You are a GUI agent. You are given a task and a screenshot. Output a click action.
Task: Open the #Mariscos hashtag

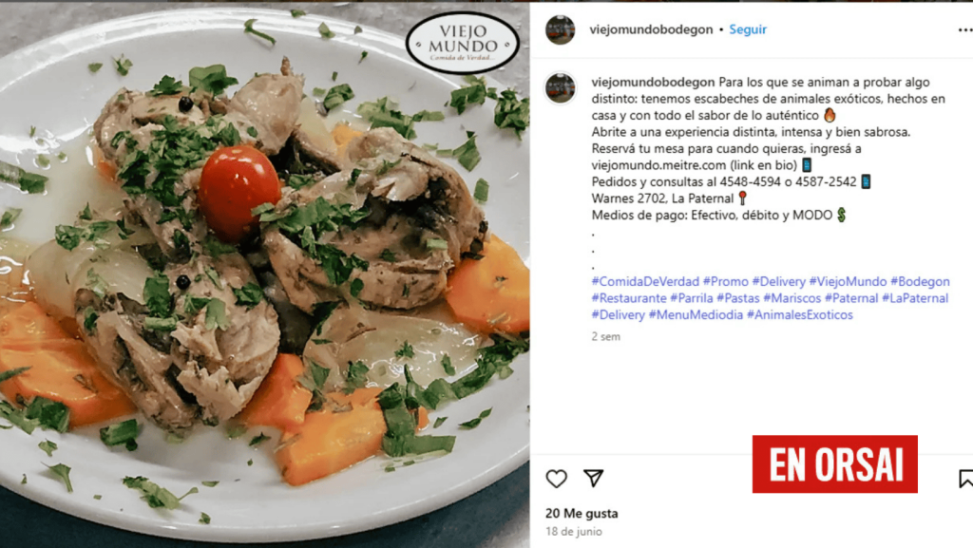coord(792,298)
